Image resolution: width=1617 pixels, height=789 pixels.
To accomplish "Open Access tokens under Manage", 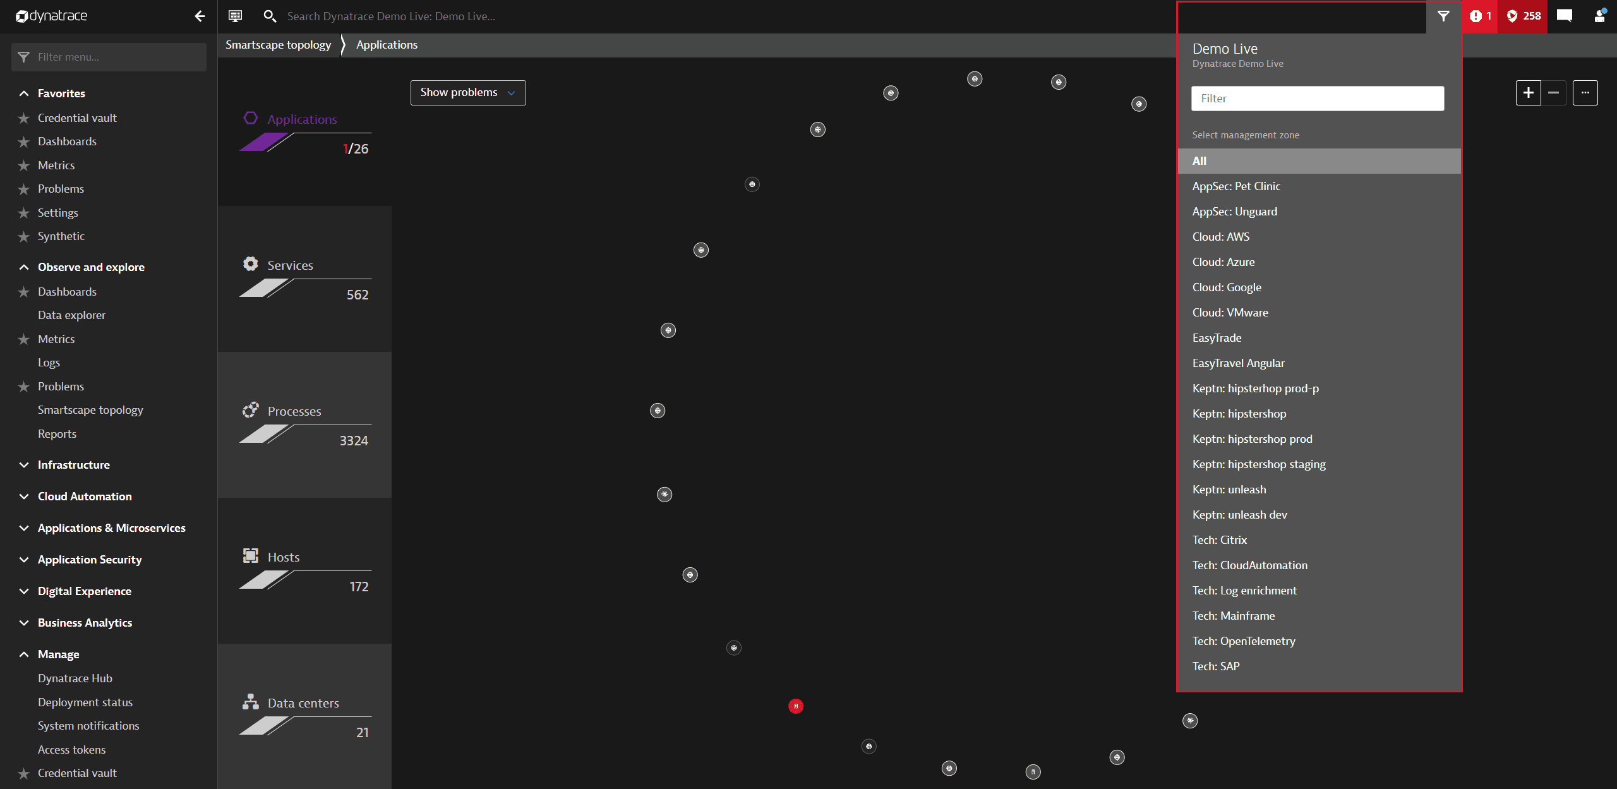I will tap(71, 750).
